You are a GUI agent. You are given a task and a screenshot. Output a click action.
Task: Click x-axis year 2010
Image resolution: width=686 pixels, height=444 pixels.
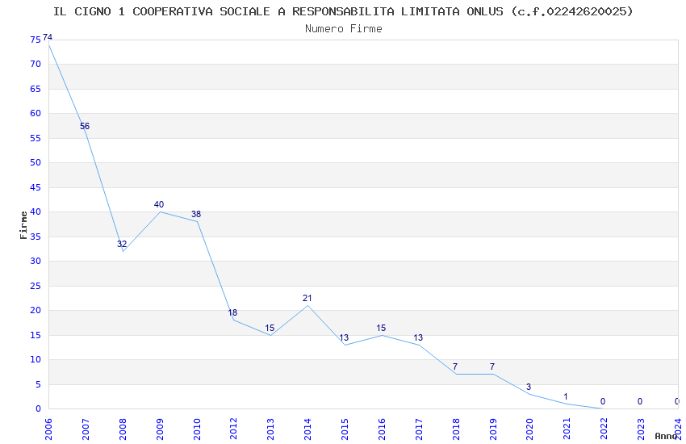(x=197, y=429)
